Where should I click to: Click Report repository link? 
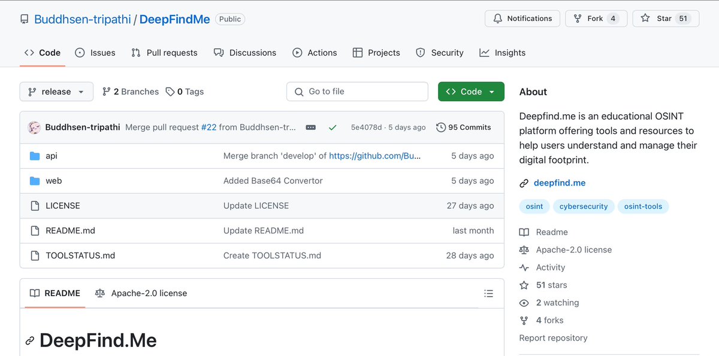pos(554,338)
